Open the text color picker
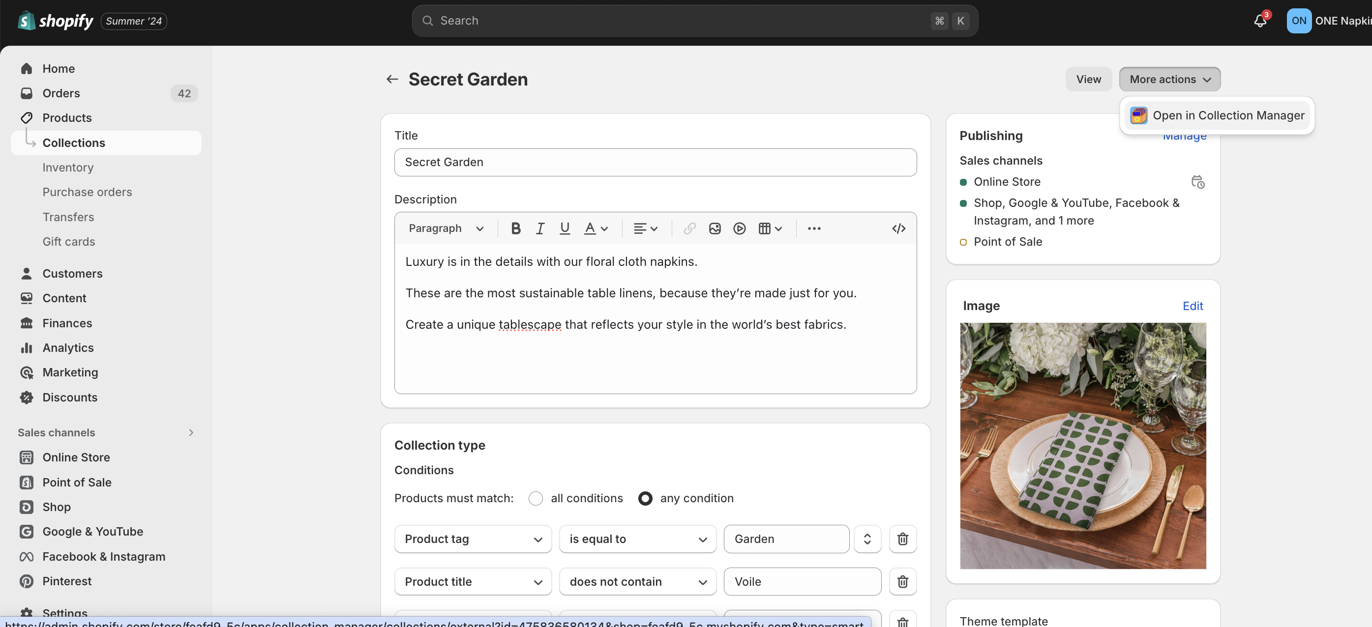Image resolution: width=1372 pixels, height=627 pixels. 596,228
